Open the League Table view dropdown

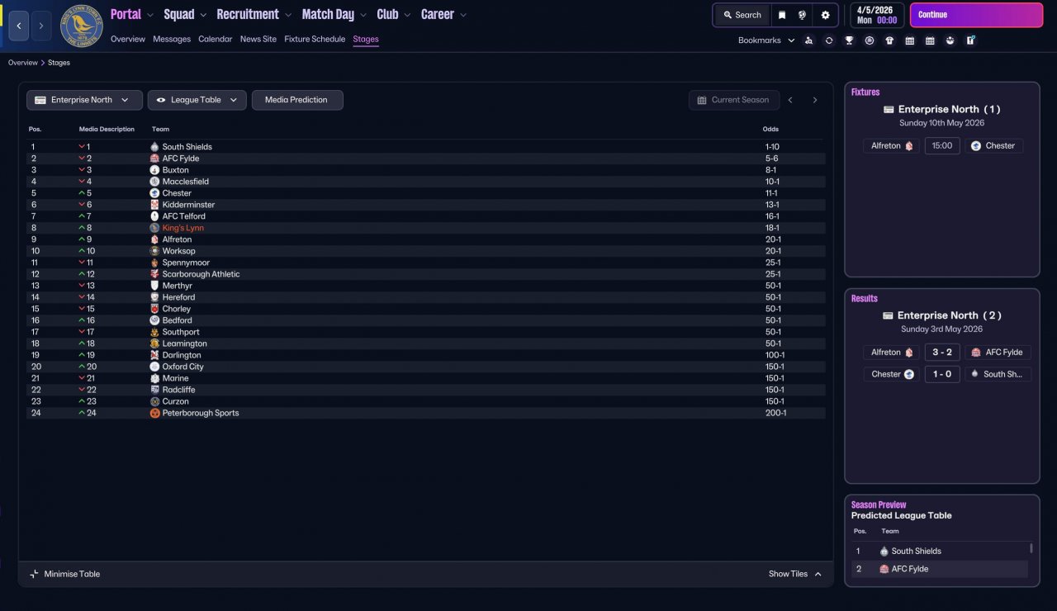(x=197, y=100)
